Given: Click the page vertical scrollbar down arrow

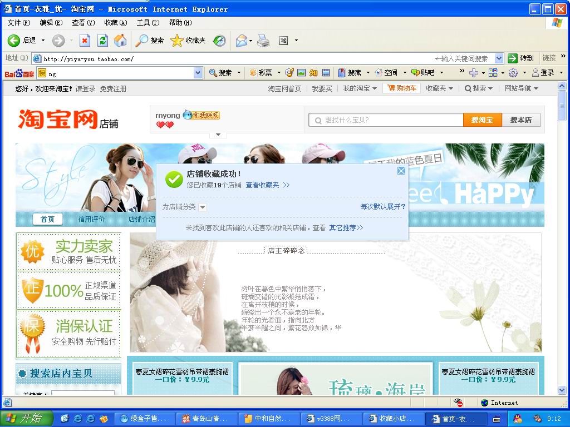Looking at the screenshot, I should pos(562,390).
